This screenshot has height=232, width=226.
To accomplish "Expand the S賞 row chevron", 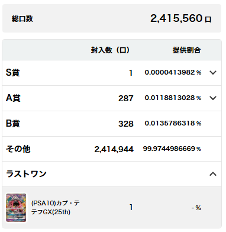I will (x=213, y=73).
